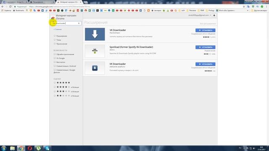Screen dimensions: 269x151
Task: Open Другие закладки folder
Action: point(259,10)
